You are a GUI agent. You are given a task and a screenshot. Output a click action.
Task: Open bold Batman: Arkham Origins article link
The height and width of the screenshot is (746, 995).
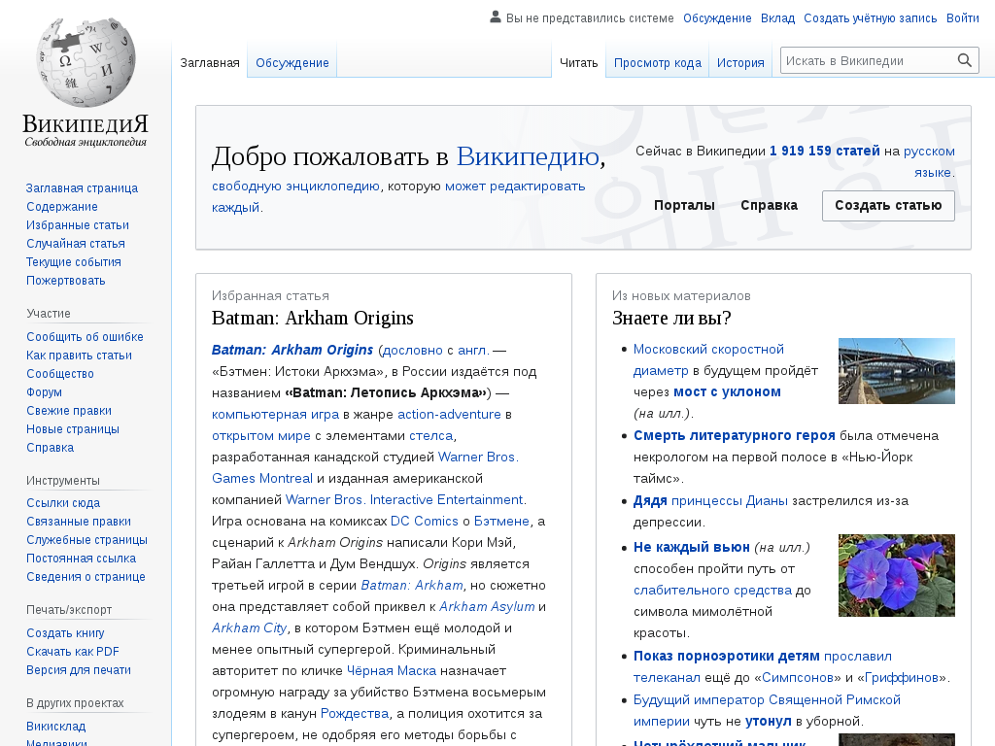click(x=292, y=350)
